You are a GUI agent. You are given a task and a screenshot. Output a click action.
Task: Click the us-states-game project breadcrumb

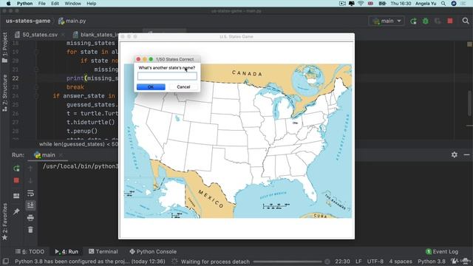(x=28, y=21)
